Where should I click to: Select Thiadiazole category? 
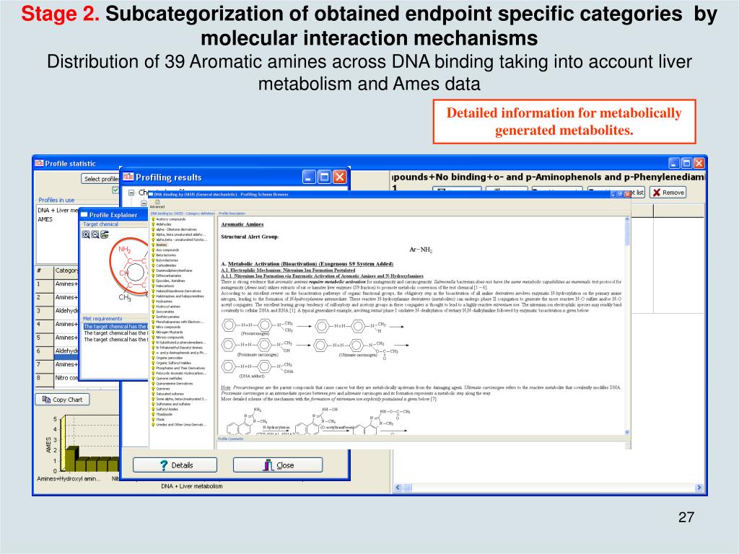point(164,415)
